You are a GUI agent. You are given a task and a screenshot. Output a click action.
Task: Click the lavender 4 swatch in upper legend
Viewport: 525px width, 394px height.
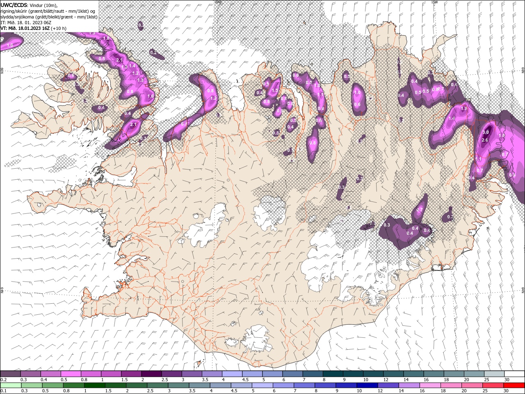tap(232, 374)
